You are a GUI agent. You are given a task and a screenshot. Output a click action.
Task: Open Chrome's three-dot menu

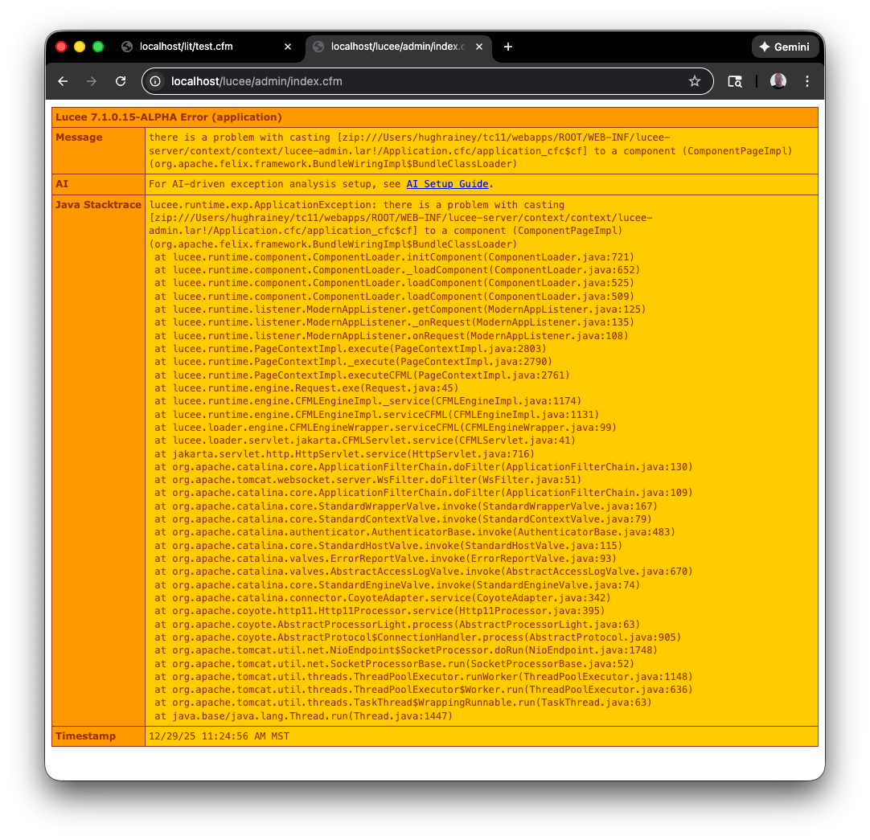[806, 81]
